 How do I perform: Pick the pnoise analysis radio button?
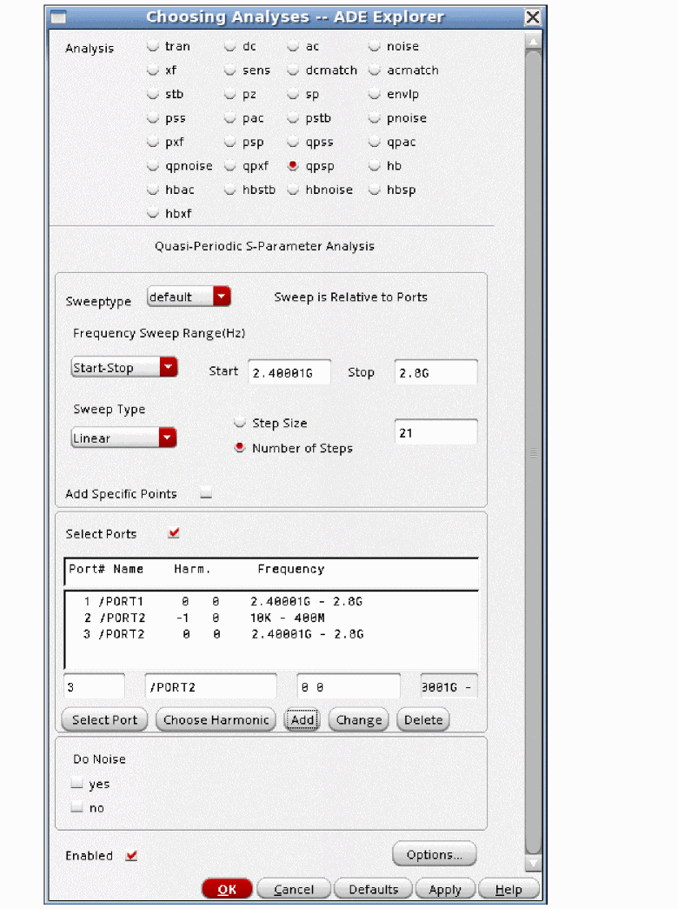click(x=375, y=118)
